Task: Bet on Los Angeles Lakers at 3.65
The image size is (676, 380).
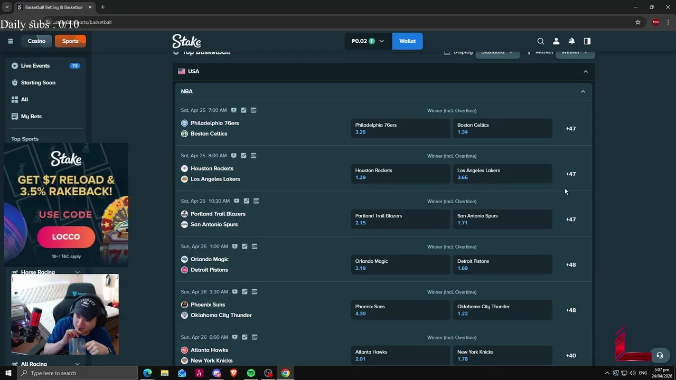Action: [x=502, y=174]
